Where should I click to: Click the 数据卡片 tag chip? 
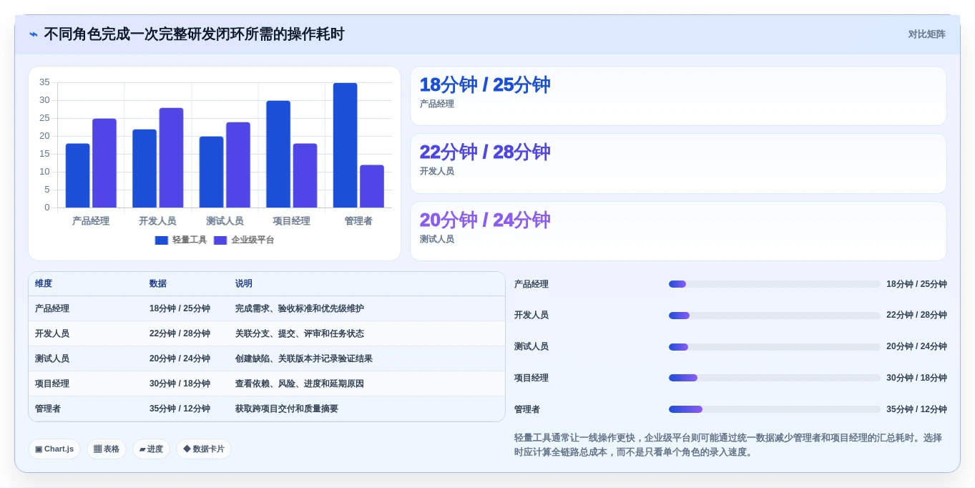point(204,449)
